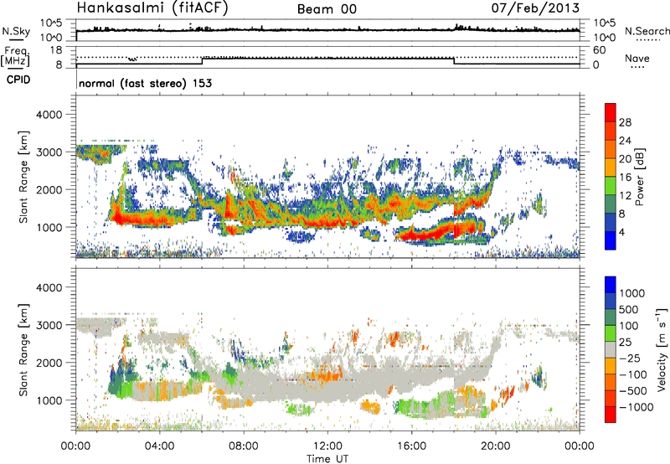This screenshot has width=670, height=464.
Task: Click the Power [dB] colorbar title
Action: pyautogui.click(x=639, y=177)
